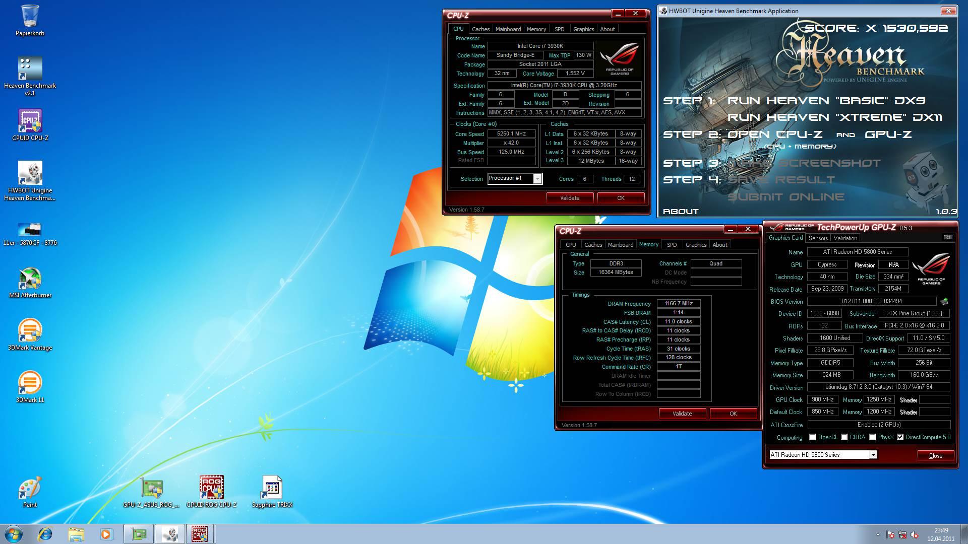Open GPU-Z_ASUS_ROG desktop icon

[x=151, y=492]
